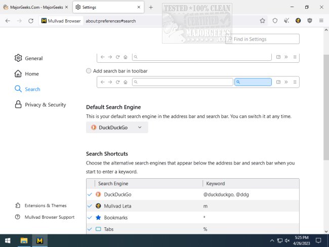Screen dimensions: 329x247
Task: Click the settings page vertical scrollbar
Action: click(x=326, y=107)
